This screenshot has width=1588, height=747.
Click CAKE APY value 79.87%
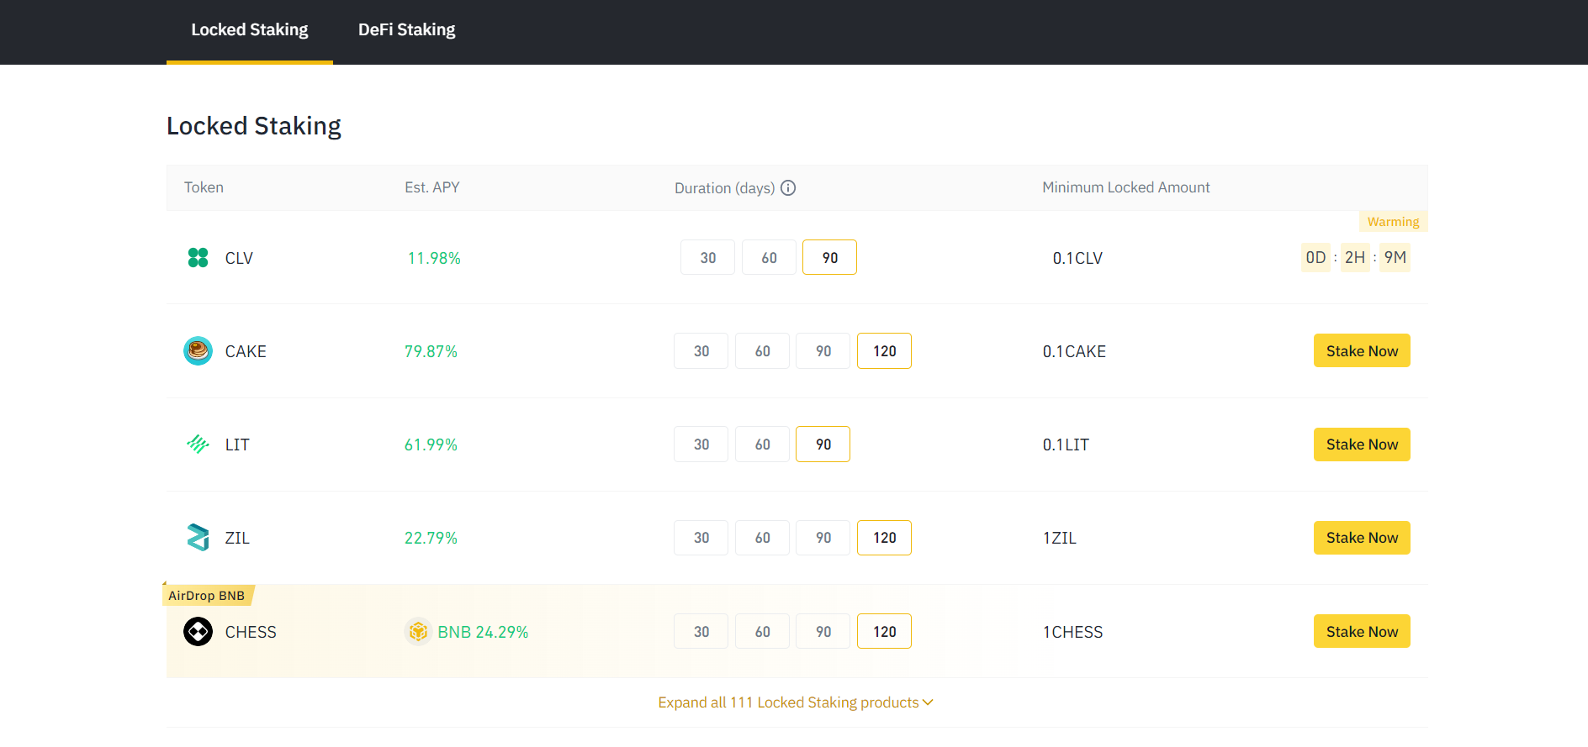click(431, 351)
